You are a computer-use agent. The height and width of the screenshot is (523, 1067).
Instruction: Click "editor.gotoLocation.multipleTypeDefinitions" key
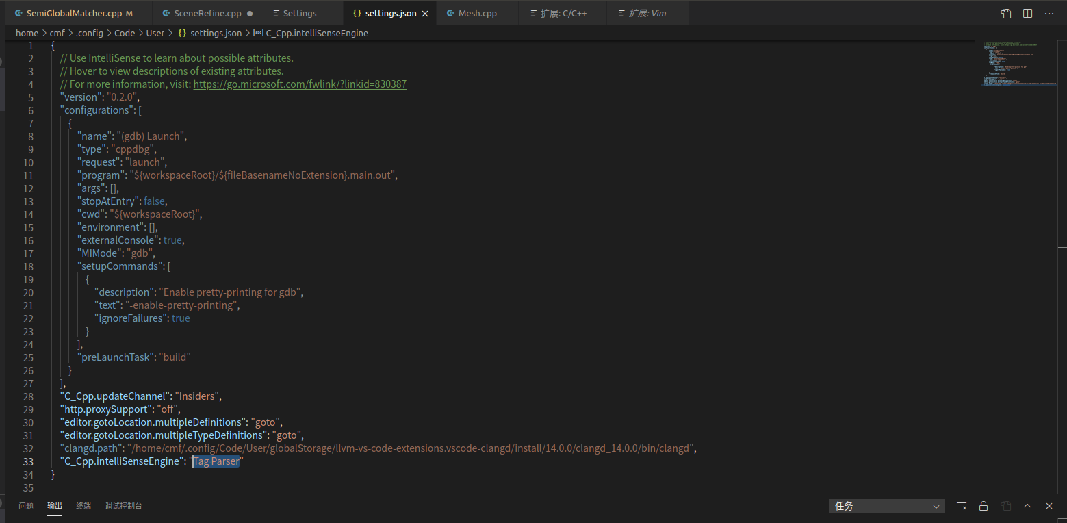(164, 435)
